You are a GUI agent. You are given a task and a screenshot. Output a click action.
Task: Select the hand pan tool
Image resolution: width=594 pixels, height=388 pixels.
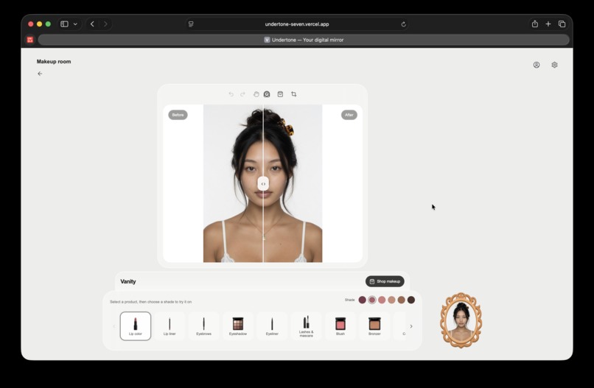[x=256, y=94]
